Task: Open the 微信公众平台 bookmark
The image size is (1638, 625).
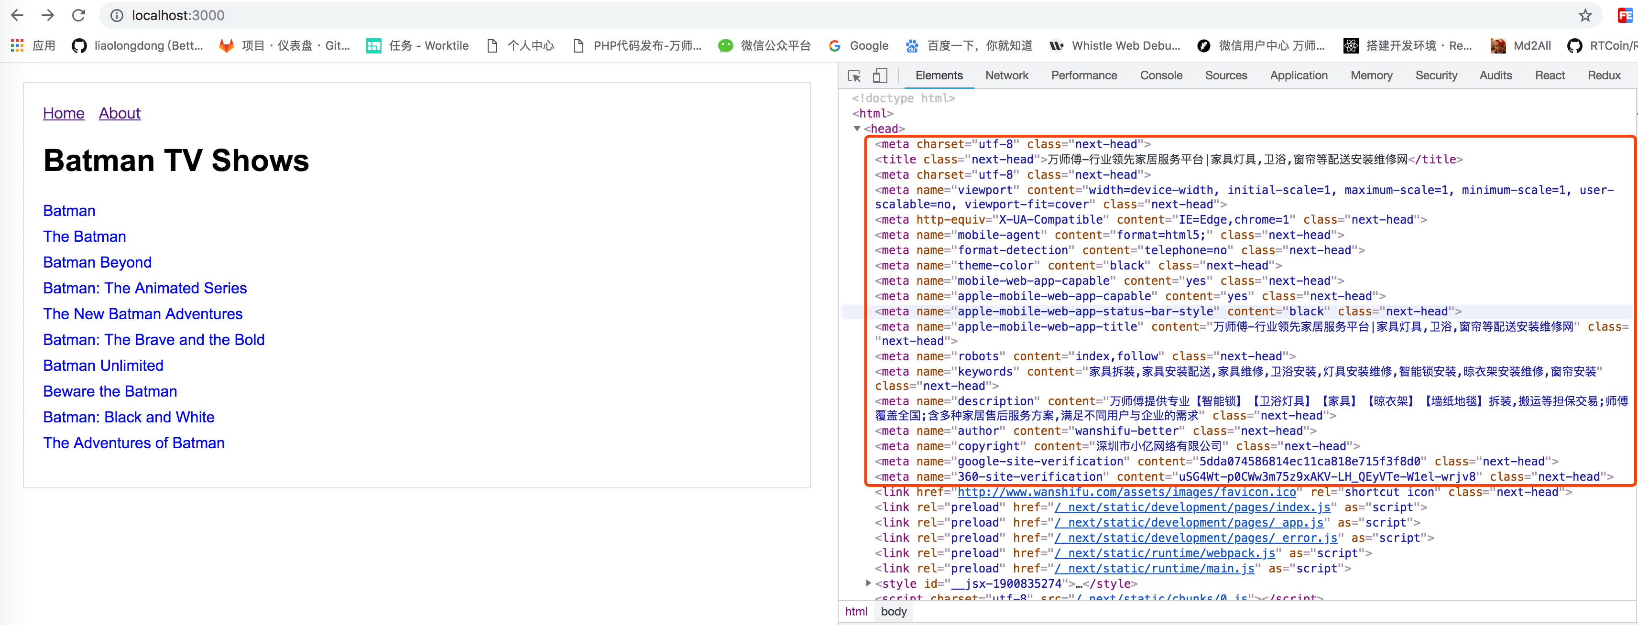Action: point(764,46)
